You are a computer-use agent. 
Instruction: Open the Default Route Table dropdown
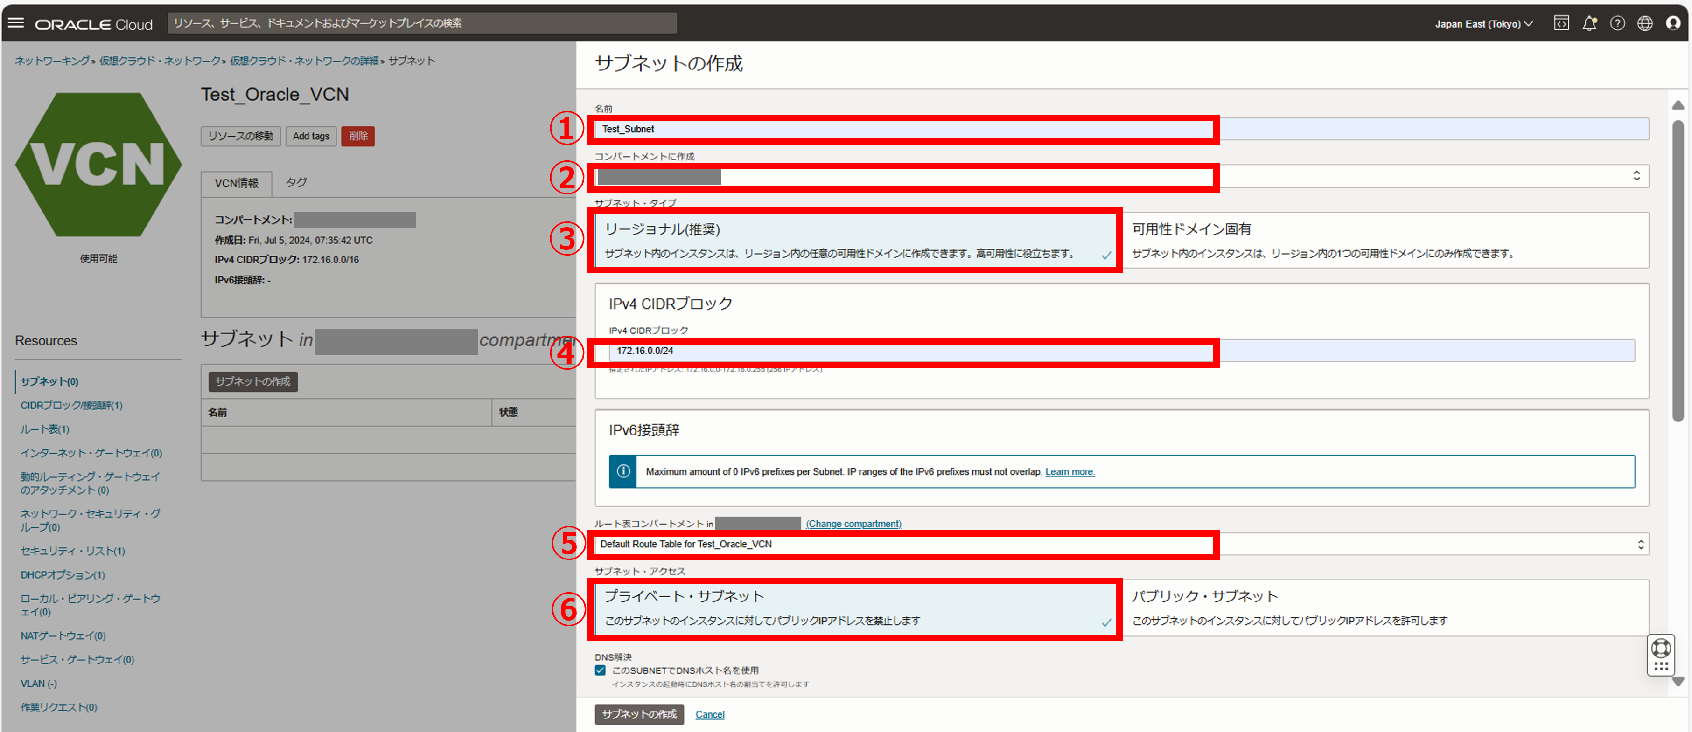(x=1432, y=544)
